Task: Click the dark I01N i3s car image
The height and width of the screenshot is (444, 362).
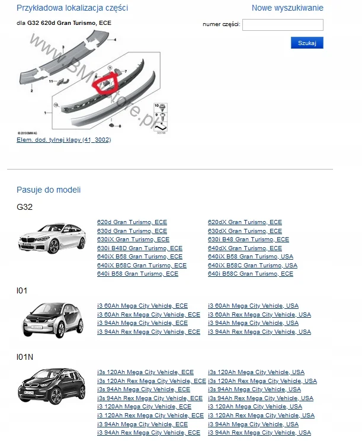Action: tap(52, 386)
